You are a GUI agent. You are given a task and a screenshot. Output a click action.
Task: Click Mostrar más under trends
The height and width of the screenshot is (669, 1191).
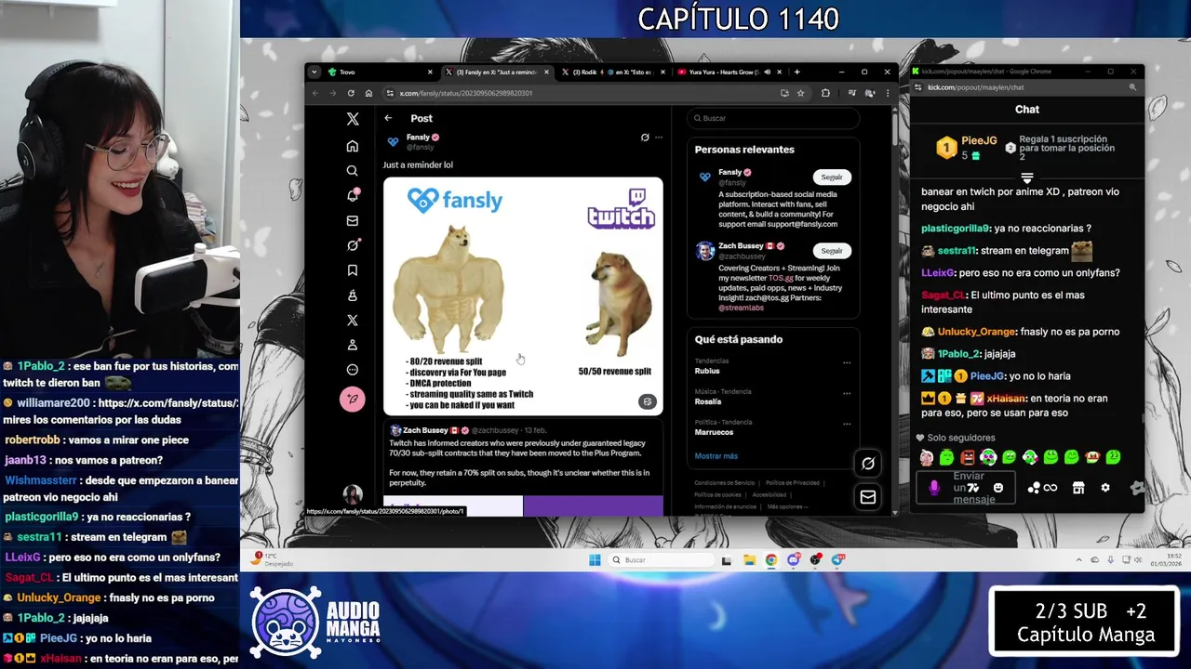coord(716,456)
